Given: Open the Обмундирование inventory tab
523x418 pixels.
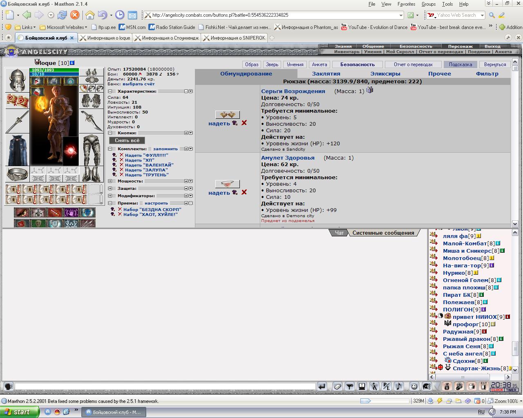Looking at the screenshot, I should 246,74.
